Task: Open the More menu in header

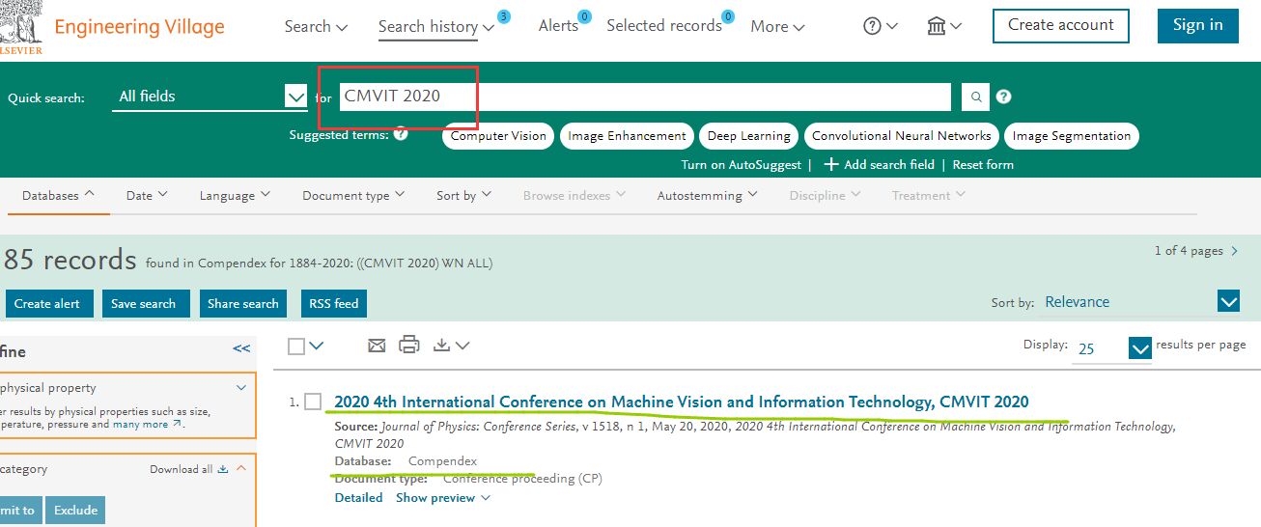Action: 777,27
